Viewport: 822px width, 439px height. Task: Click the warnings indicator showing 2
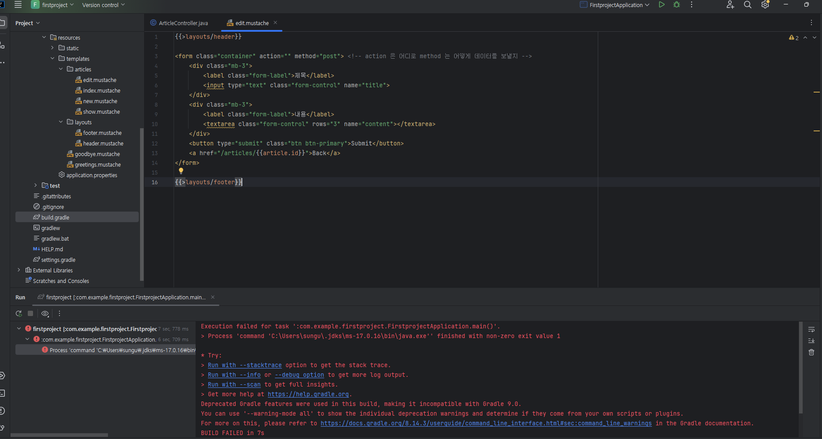coord(794,38)
